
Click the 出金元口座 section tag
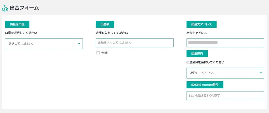click(x=17, y=24)
